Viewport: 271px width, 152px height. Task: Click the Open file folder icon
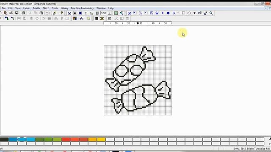tap(11, 13)
